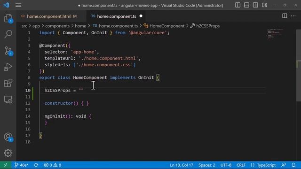Split the editor to the right
301x169 pixels.
pyautogui.click(x=285, y=16)
